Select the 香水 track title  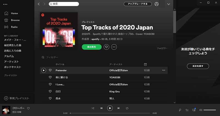pyautogui.click(x=58, y=99)
